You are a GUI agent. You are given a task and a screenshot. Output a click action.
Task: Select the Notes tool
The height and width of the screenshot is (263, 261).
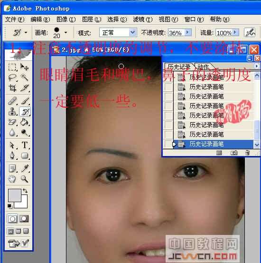tap(12, 168)
